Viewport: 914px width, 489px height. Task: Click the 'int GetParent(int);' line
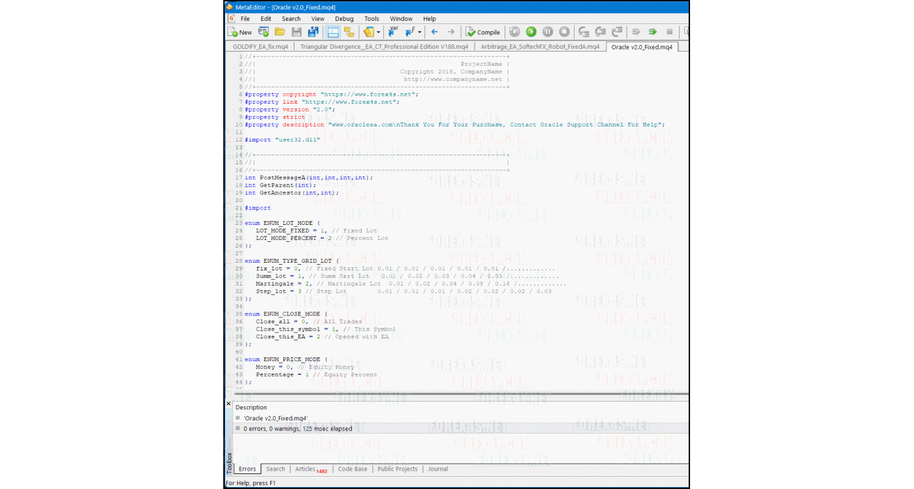click(281, 185)
